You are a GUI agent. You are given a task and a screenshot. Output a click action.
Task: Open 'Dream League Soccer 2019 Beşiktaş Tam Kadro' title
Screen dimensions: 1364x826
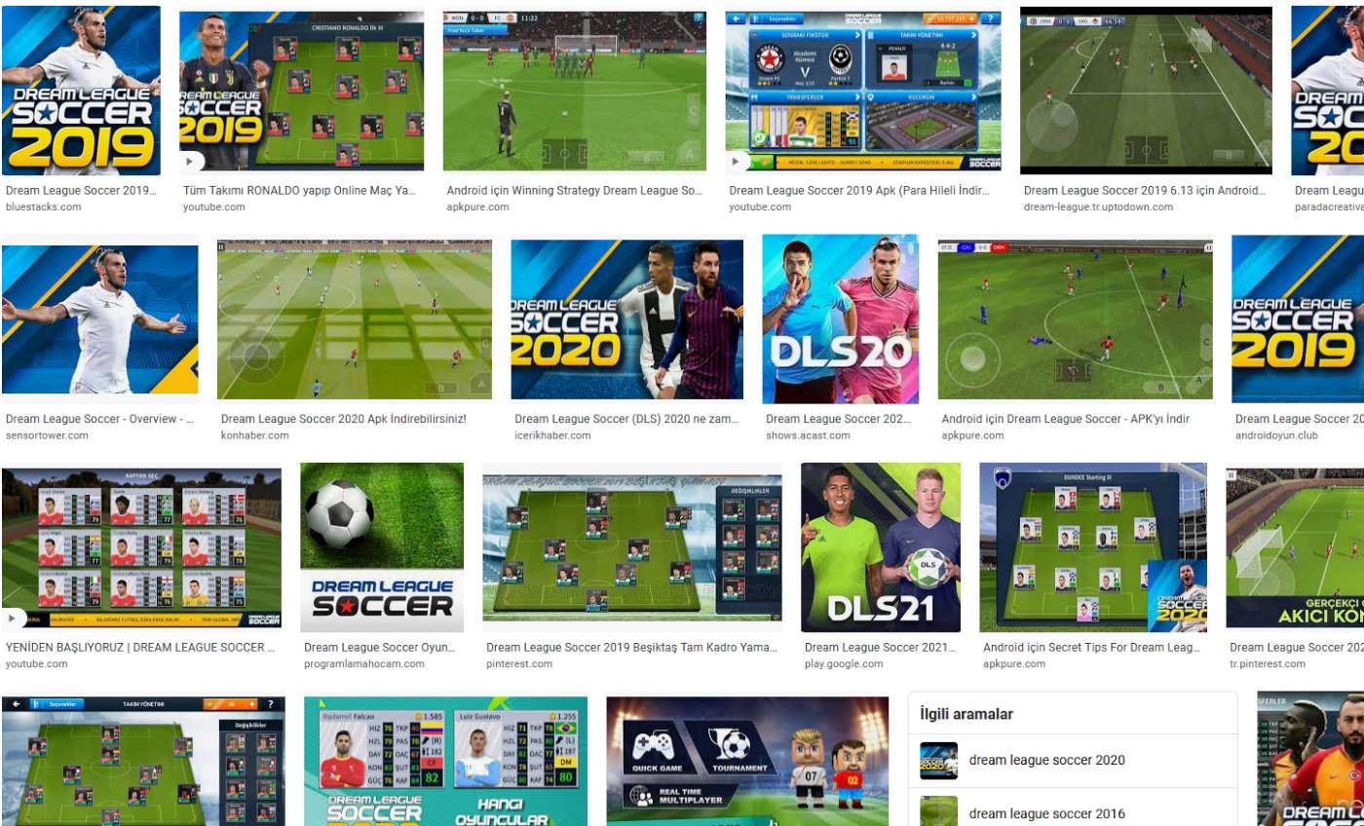click(632, 647)
